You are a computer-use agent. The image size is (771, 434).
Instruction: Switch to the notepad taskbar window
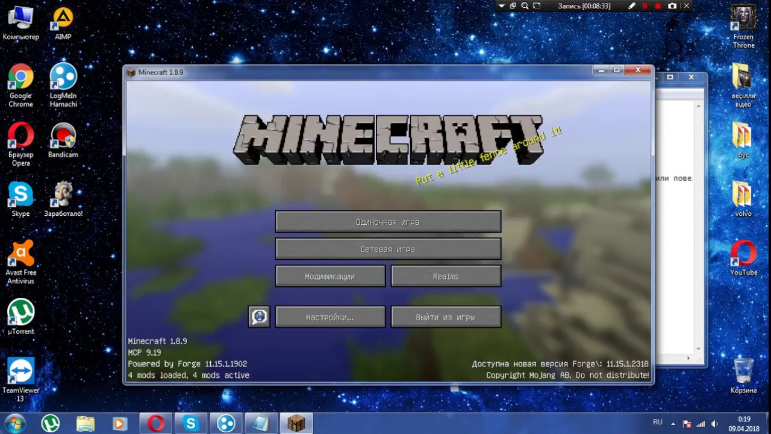click(261, 424)
